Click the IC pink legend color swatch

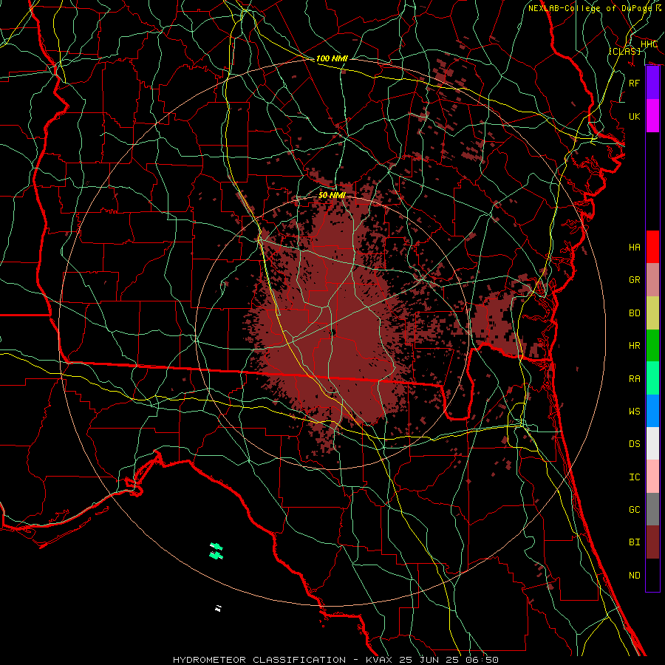click(x=652, y=477)
